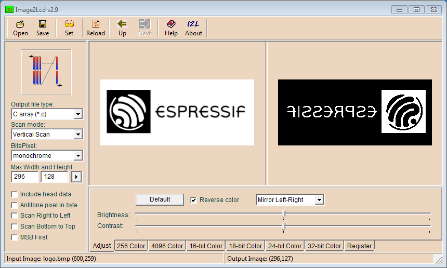Switch to the 256 Color tab
Screen dimensions: 447x268
point(130,246)
